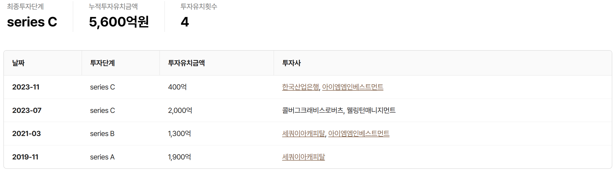
Task: Open the 한국산업은행 investor link
Action: point(300,87)
